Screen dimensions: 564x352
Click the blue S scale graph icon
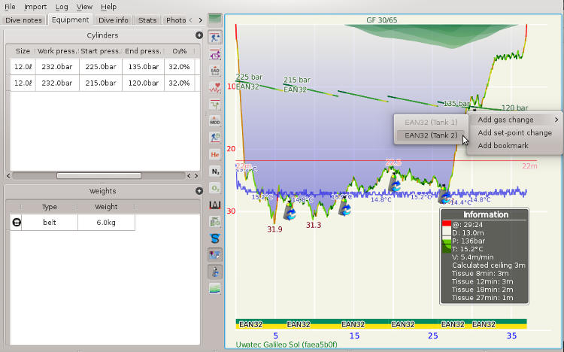pos(215,238)
